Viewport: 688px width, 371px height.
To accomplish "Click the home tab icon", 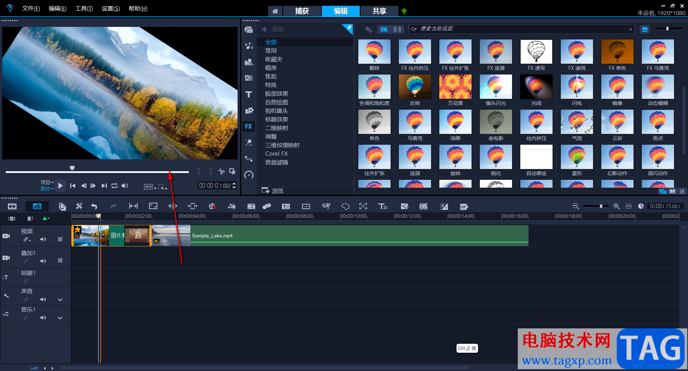I will [x=275, y=11].
